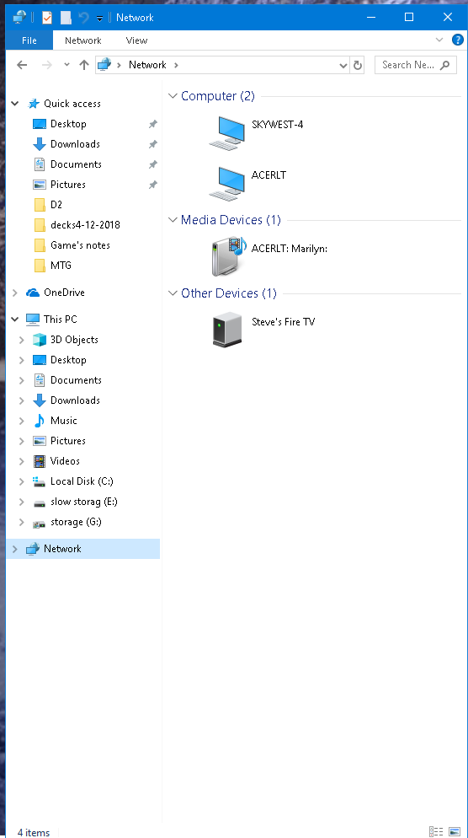Collapse the Quick access tree node

[x=15, y=104]
